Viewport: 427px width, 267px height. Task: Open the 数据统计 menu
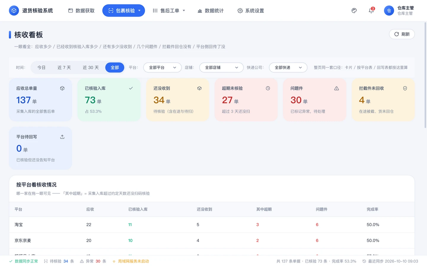(x=211, y=11)
